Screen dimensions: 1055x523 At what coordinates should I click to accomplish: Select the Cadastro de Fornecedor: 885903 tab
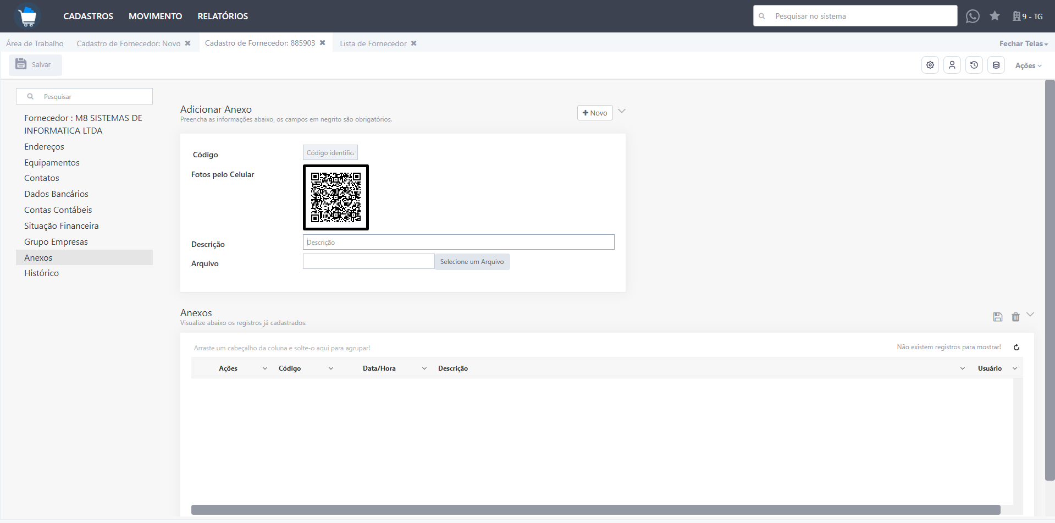259,43
